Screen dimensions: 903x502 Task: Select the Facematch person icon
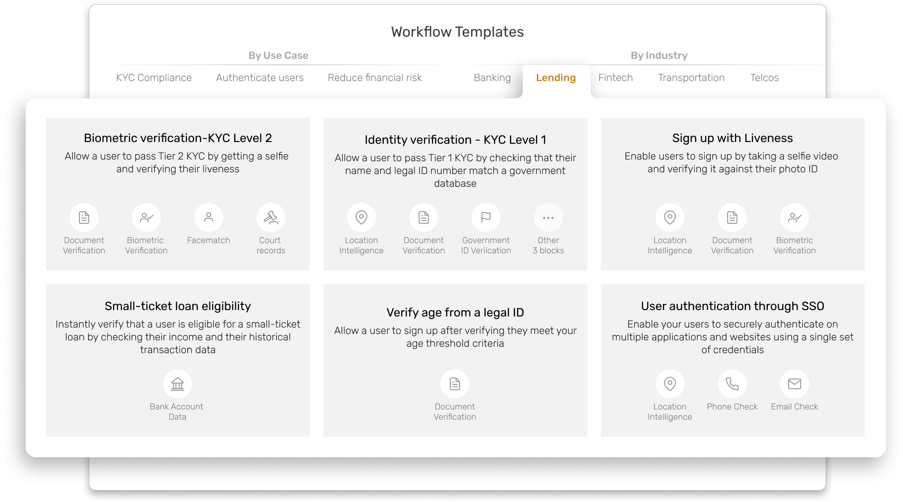[208, 218]
